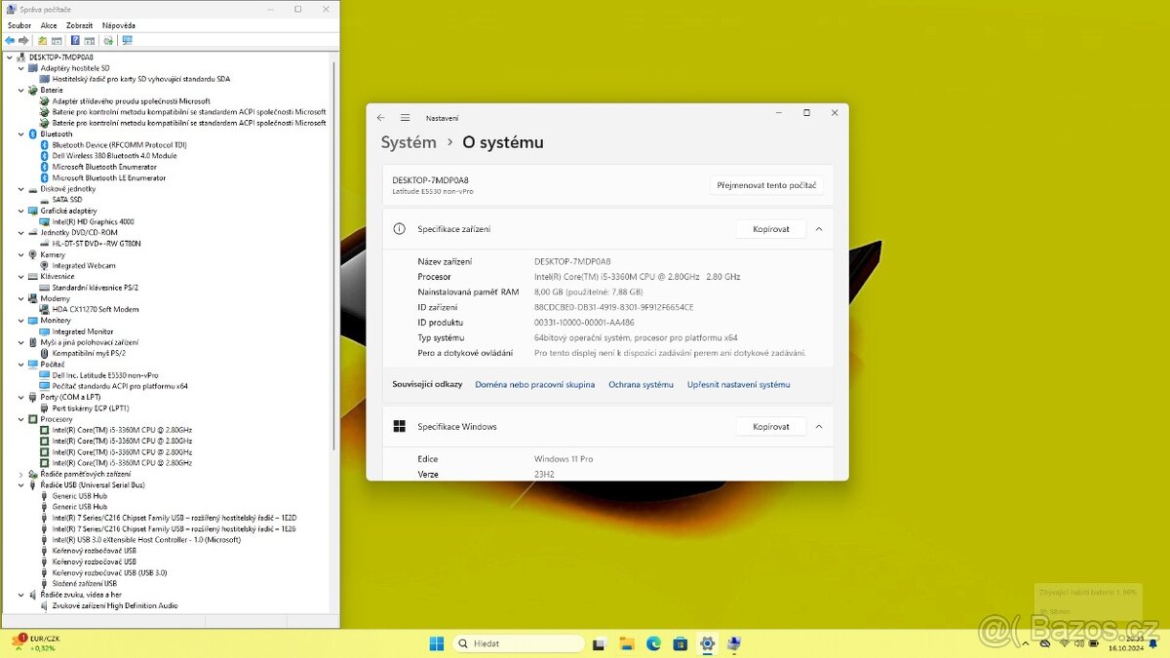Open the Akce menu in Device Manager
The height and width of the screenshot is (658, 1170).
48,24
